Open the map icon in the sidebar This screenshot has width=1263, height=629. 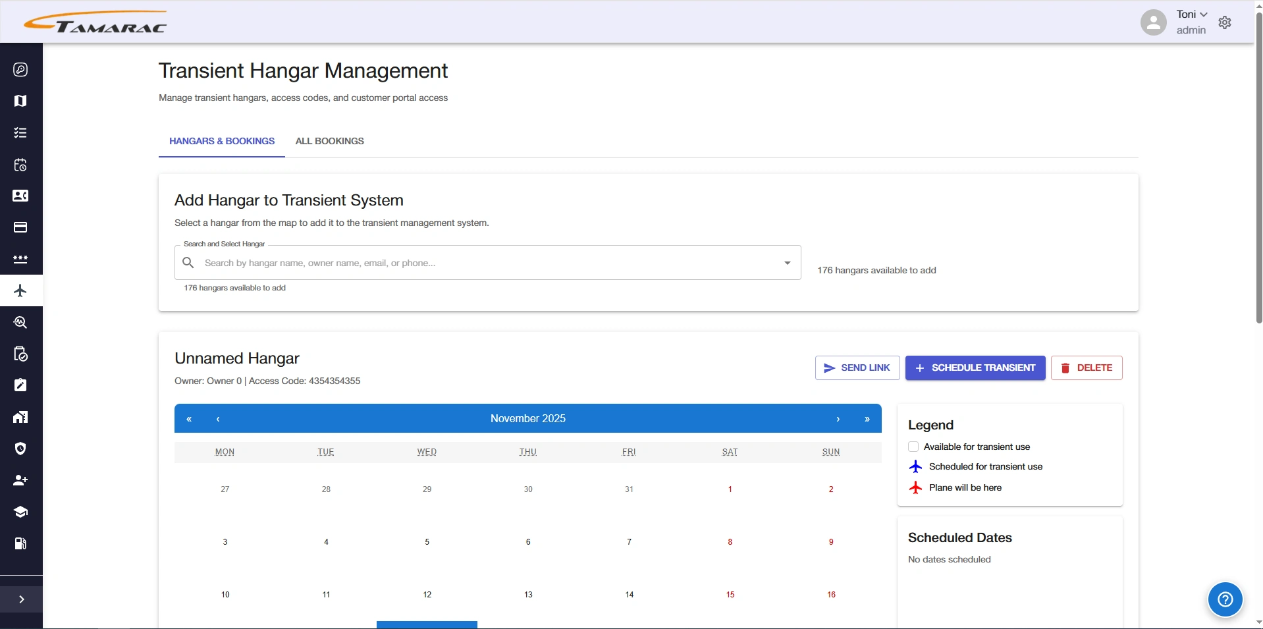click(20, 101)
